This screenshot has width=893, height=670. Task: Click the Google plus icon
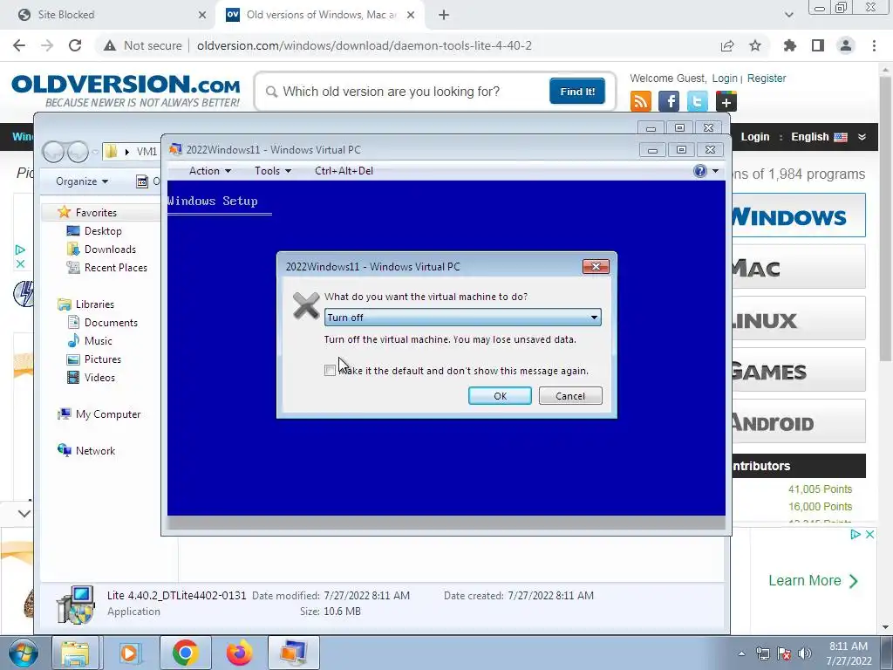[x=726, y=101]
